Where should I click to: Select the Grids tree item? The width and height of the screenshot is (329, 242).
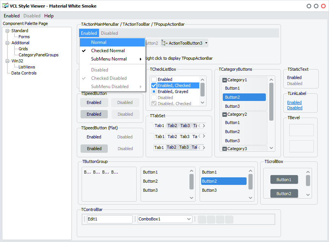point(23,49)
